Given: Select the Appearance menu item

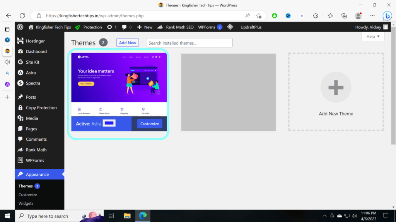Looking at the screenshot, I should click(x=39, y=174).
